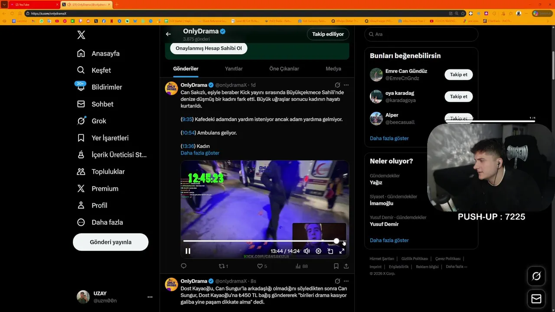The height and width of the screenshot is (312, 555).
Task: Open more options on first OnlyDrama post
Action: (x=346, y=85)
